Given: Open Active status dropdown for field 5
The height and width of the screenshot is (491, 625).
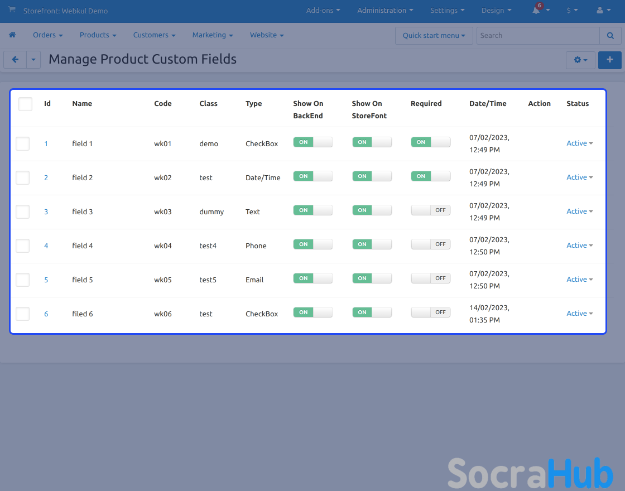Looking at the screenshot, I should coord(580,280).
